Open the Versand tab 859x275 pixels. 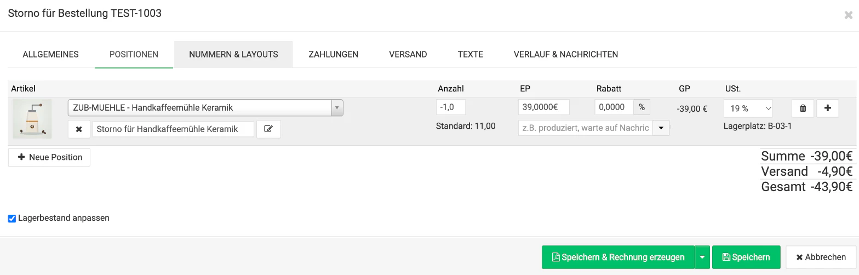click(408, 54)
